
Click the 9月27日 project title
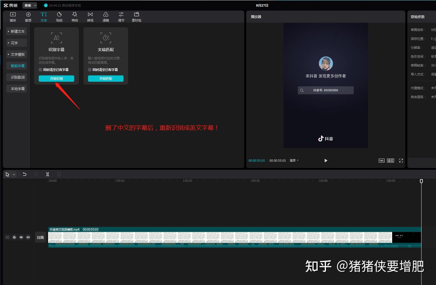(x=262, y=5)
